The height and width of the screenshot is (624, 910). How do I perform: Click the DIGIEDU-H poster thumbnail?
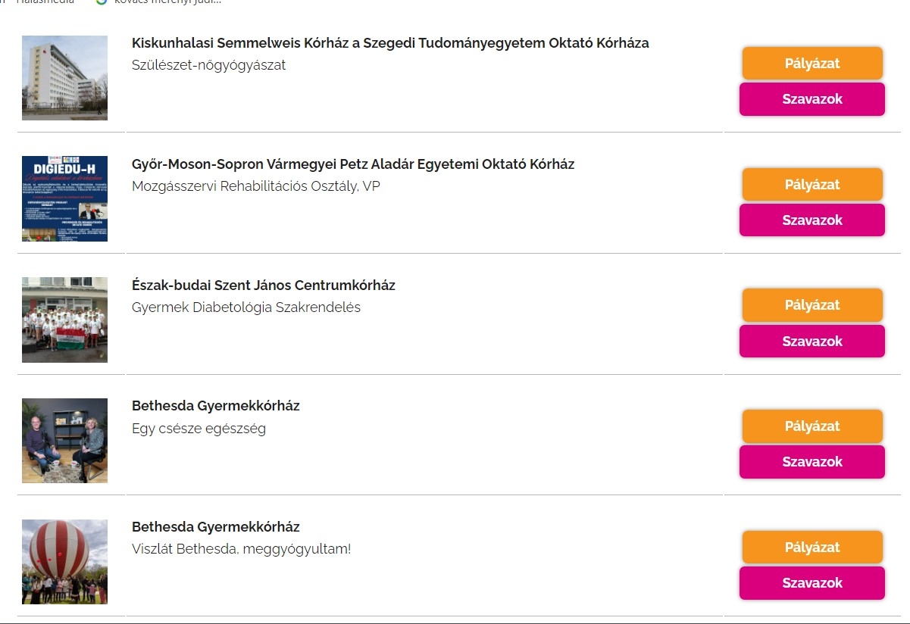[64, 198]
